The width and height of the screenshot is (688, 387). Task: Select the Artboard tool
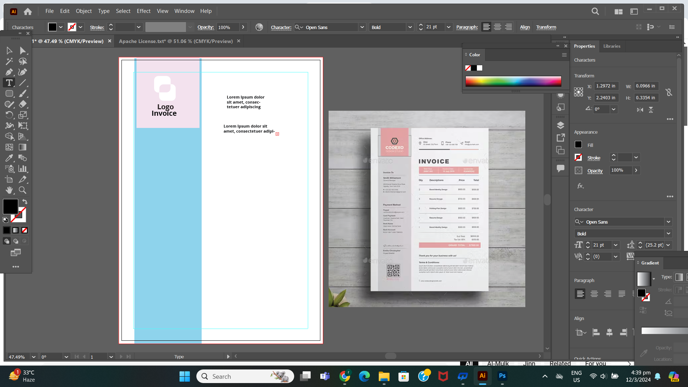9,180
